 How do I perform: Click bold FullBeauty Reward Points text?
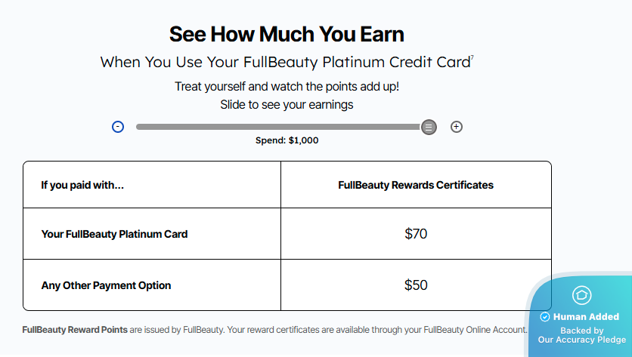(75, 329)
